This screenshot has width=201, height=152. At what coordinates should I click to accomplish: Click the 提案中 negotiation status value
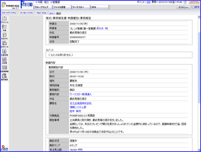(73, 141)
